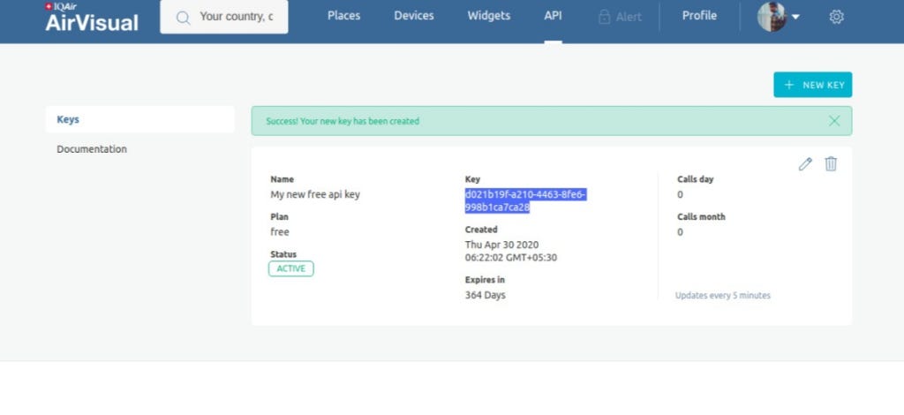Screen dimensions: 904x415
Task: Click the lock icon beside Alert
Action: (604, 17)
